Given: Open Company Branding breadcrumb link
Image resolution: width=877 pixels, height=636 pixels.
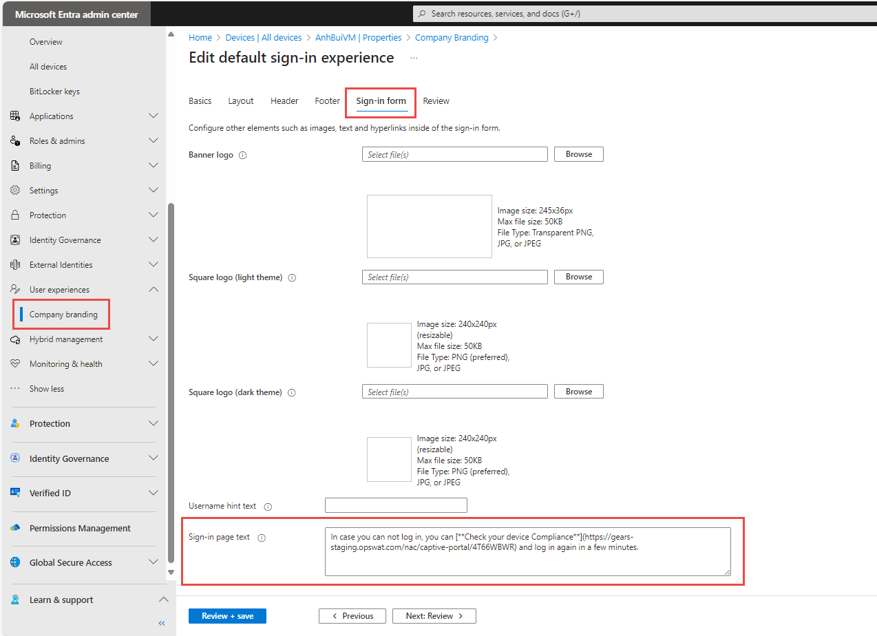Looking at the screenshot, I should click(x=452, y=38).
